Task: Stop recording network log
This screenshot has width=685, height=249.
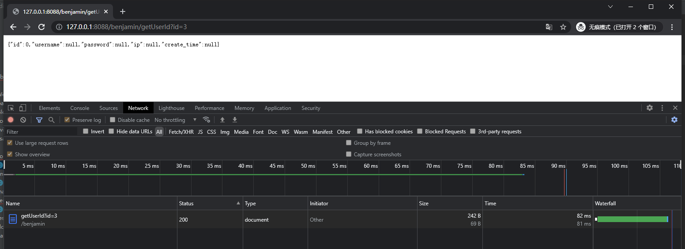Action: coord(11,120)
